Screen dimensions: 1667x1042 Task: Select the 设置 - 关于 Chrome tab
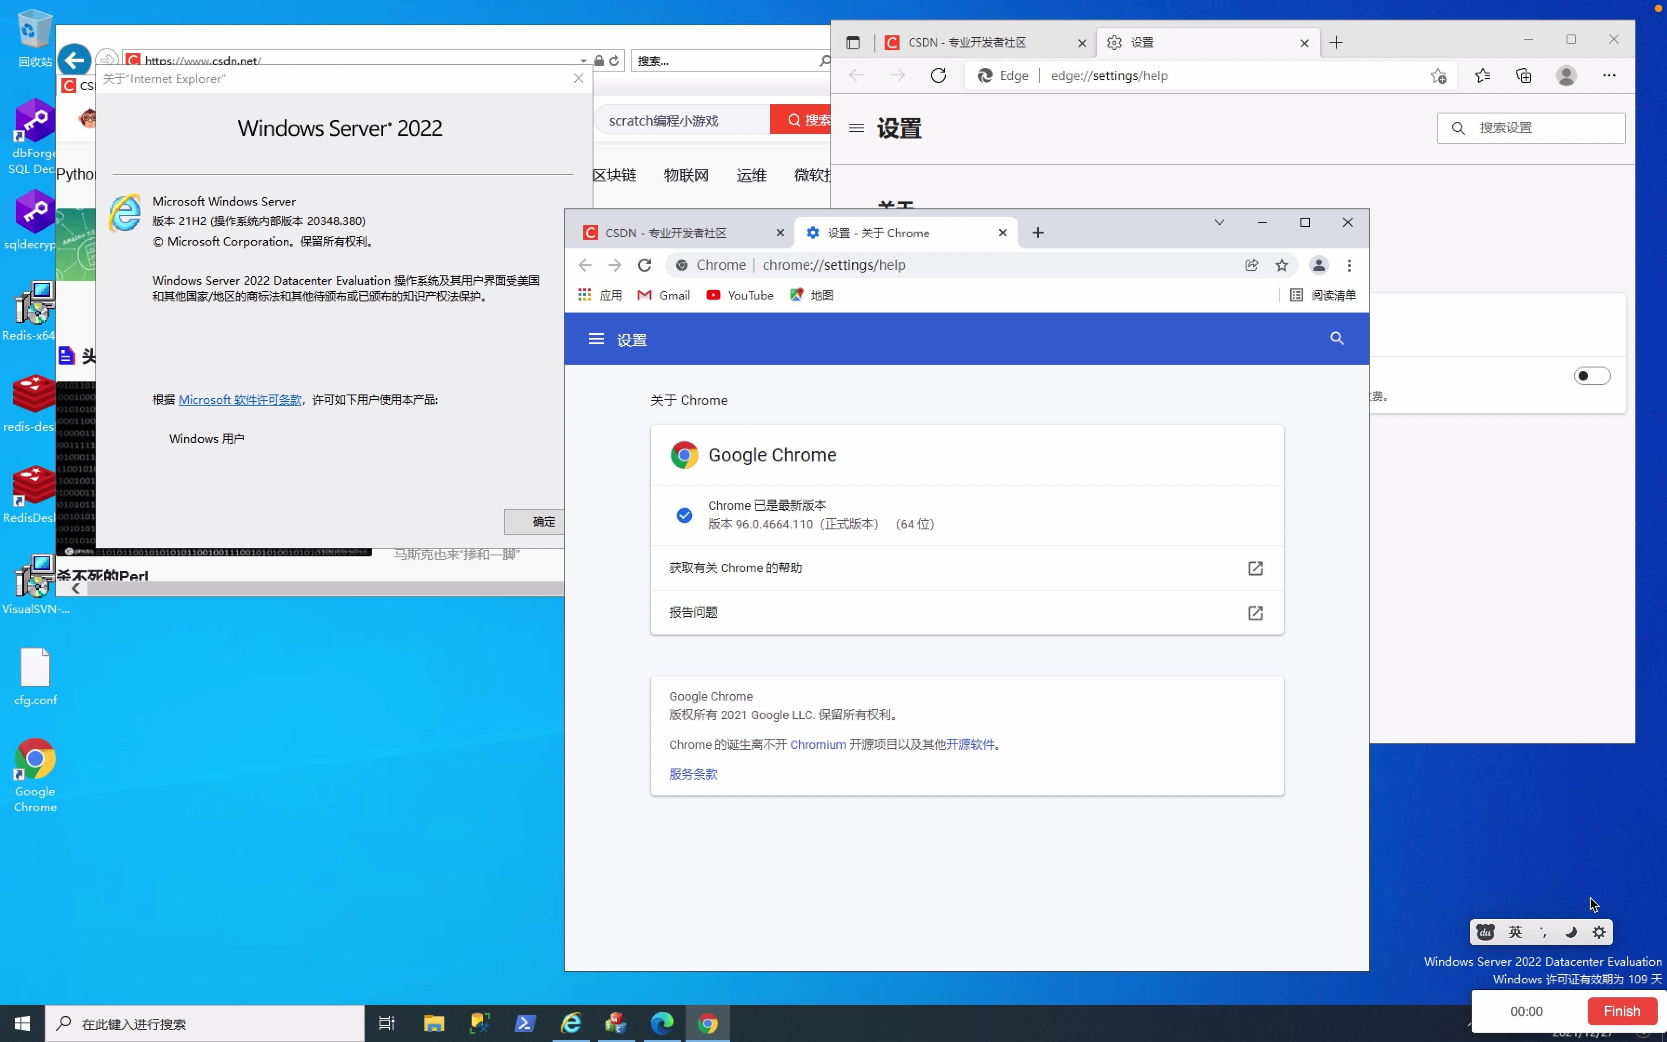coord(906,233)
